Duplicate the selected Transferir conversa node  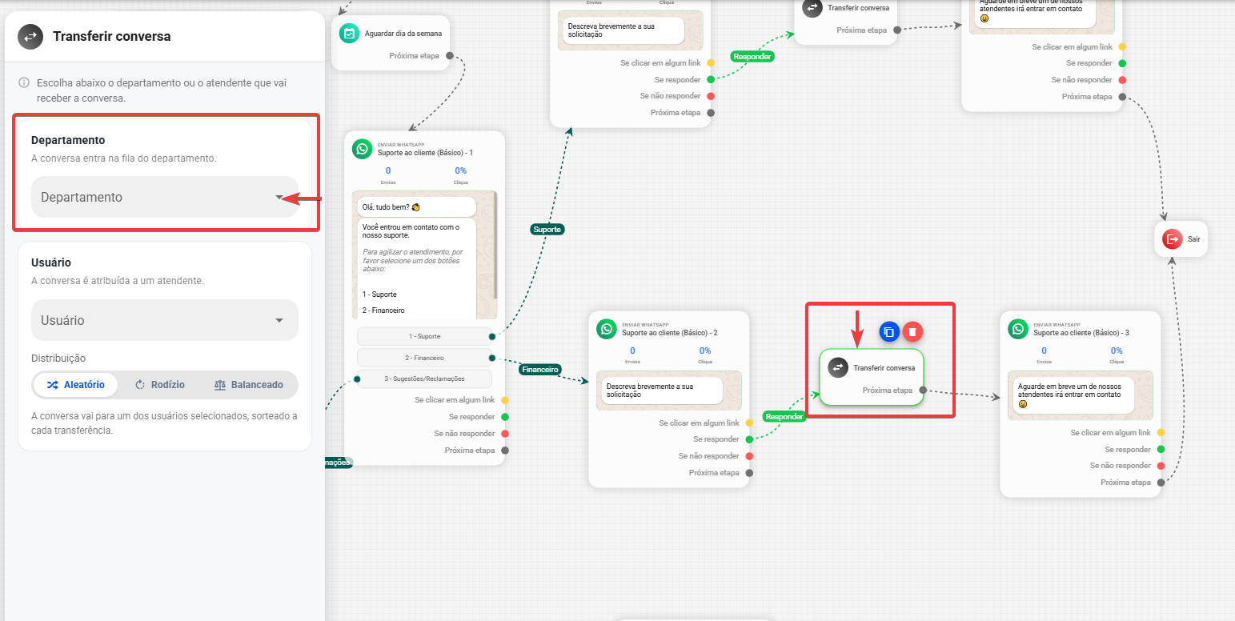[x=889, y=331]
